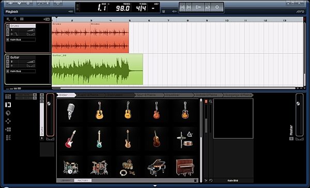310x188 pixels.
Task: Choose the cymbal and triangle percussion image
Action: pyautogui.click(x=185, y=139)
